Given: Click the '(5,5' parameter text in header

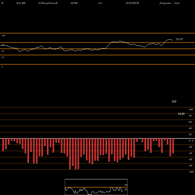Looking at the screenshot, I should (100, 3).
